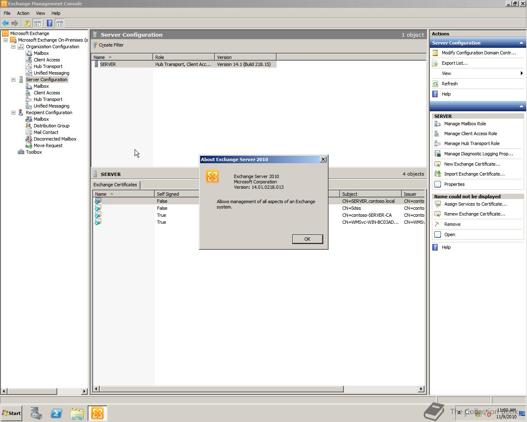Click OK in About Exchange Server dialog
Viewport: 527px width, 422px height.
pyautogui.click(x=307, y=239)
